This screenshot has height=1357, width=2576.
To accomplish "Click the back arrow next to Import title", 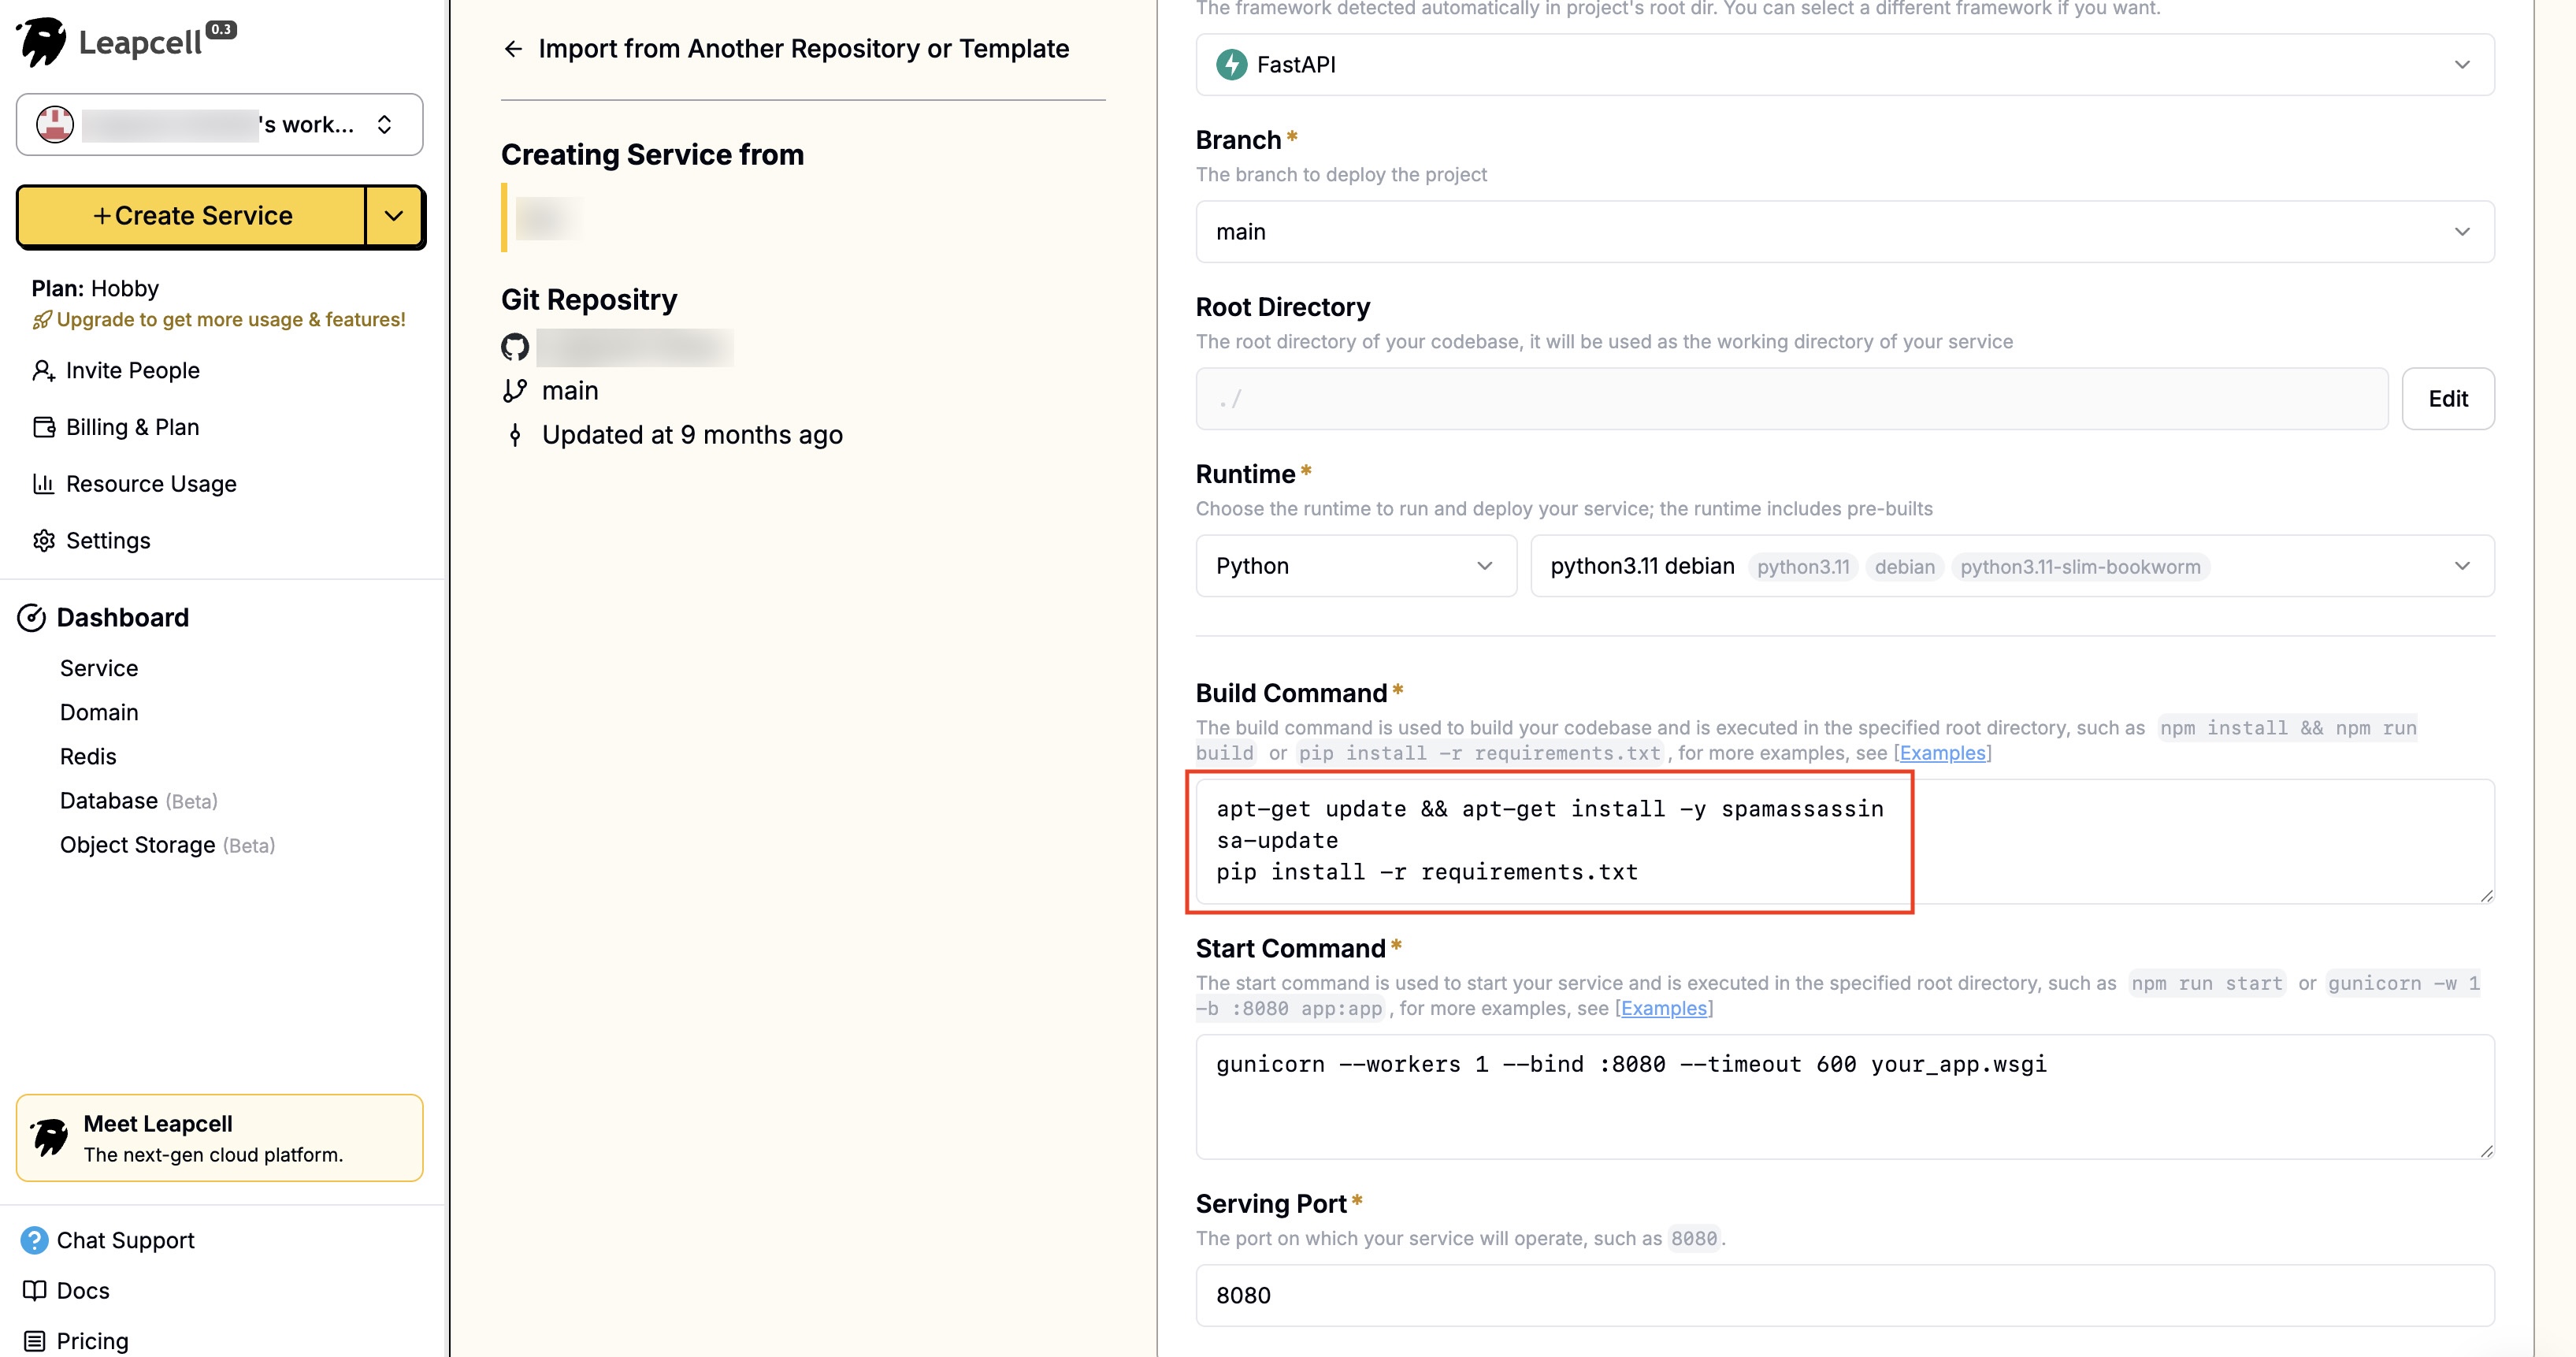I will point(513,49).
